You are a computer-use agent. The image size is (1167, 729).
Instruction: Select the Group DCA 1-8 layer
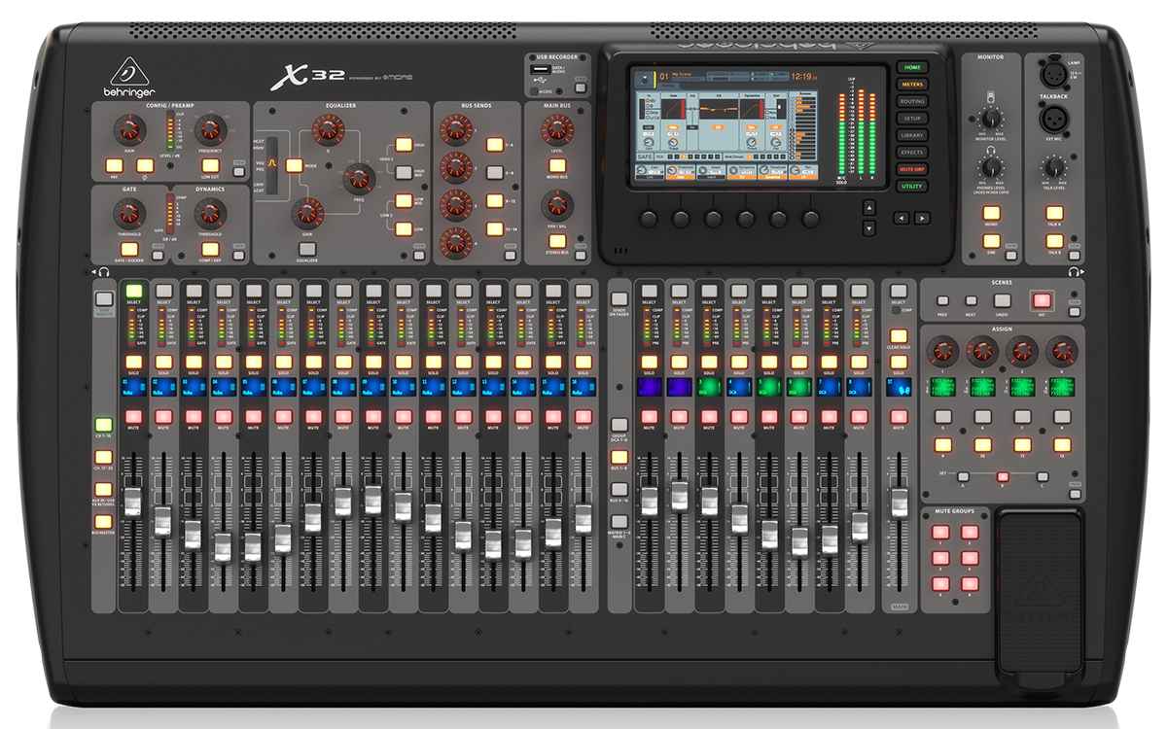coord(619,425)
